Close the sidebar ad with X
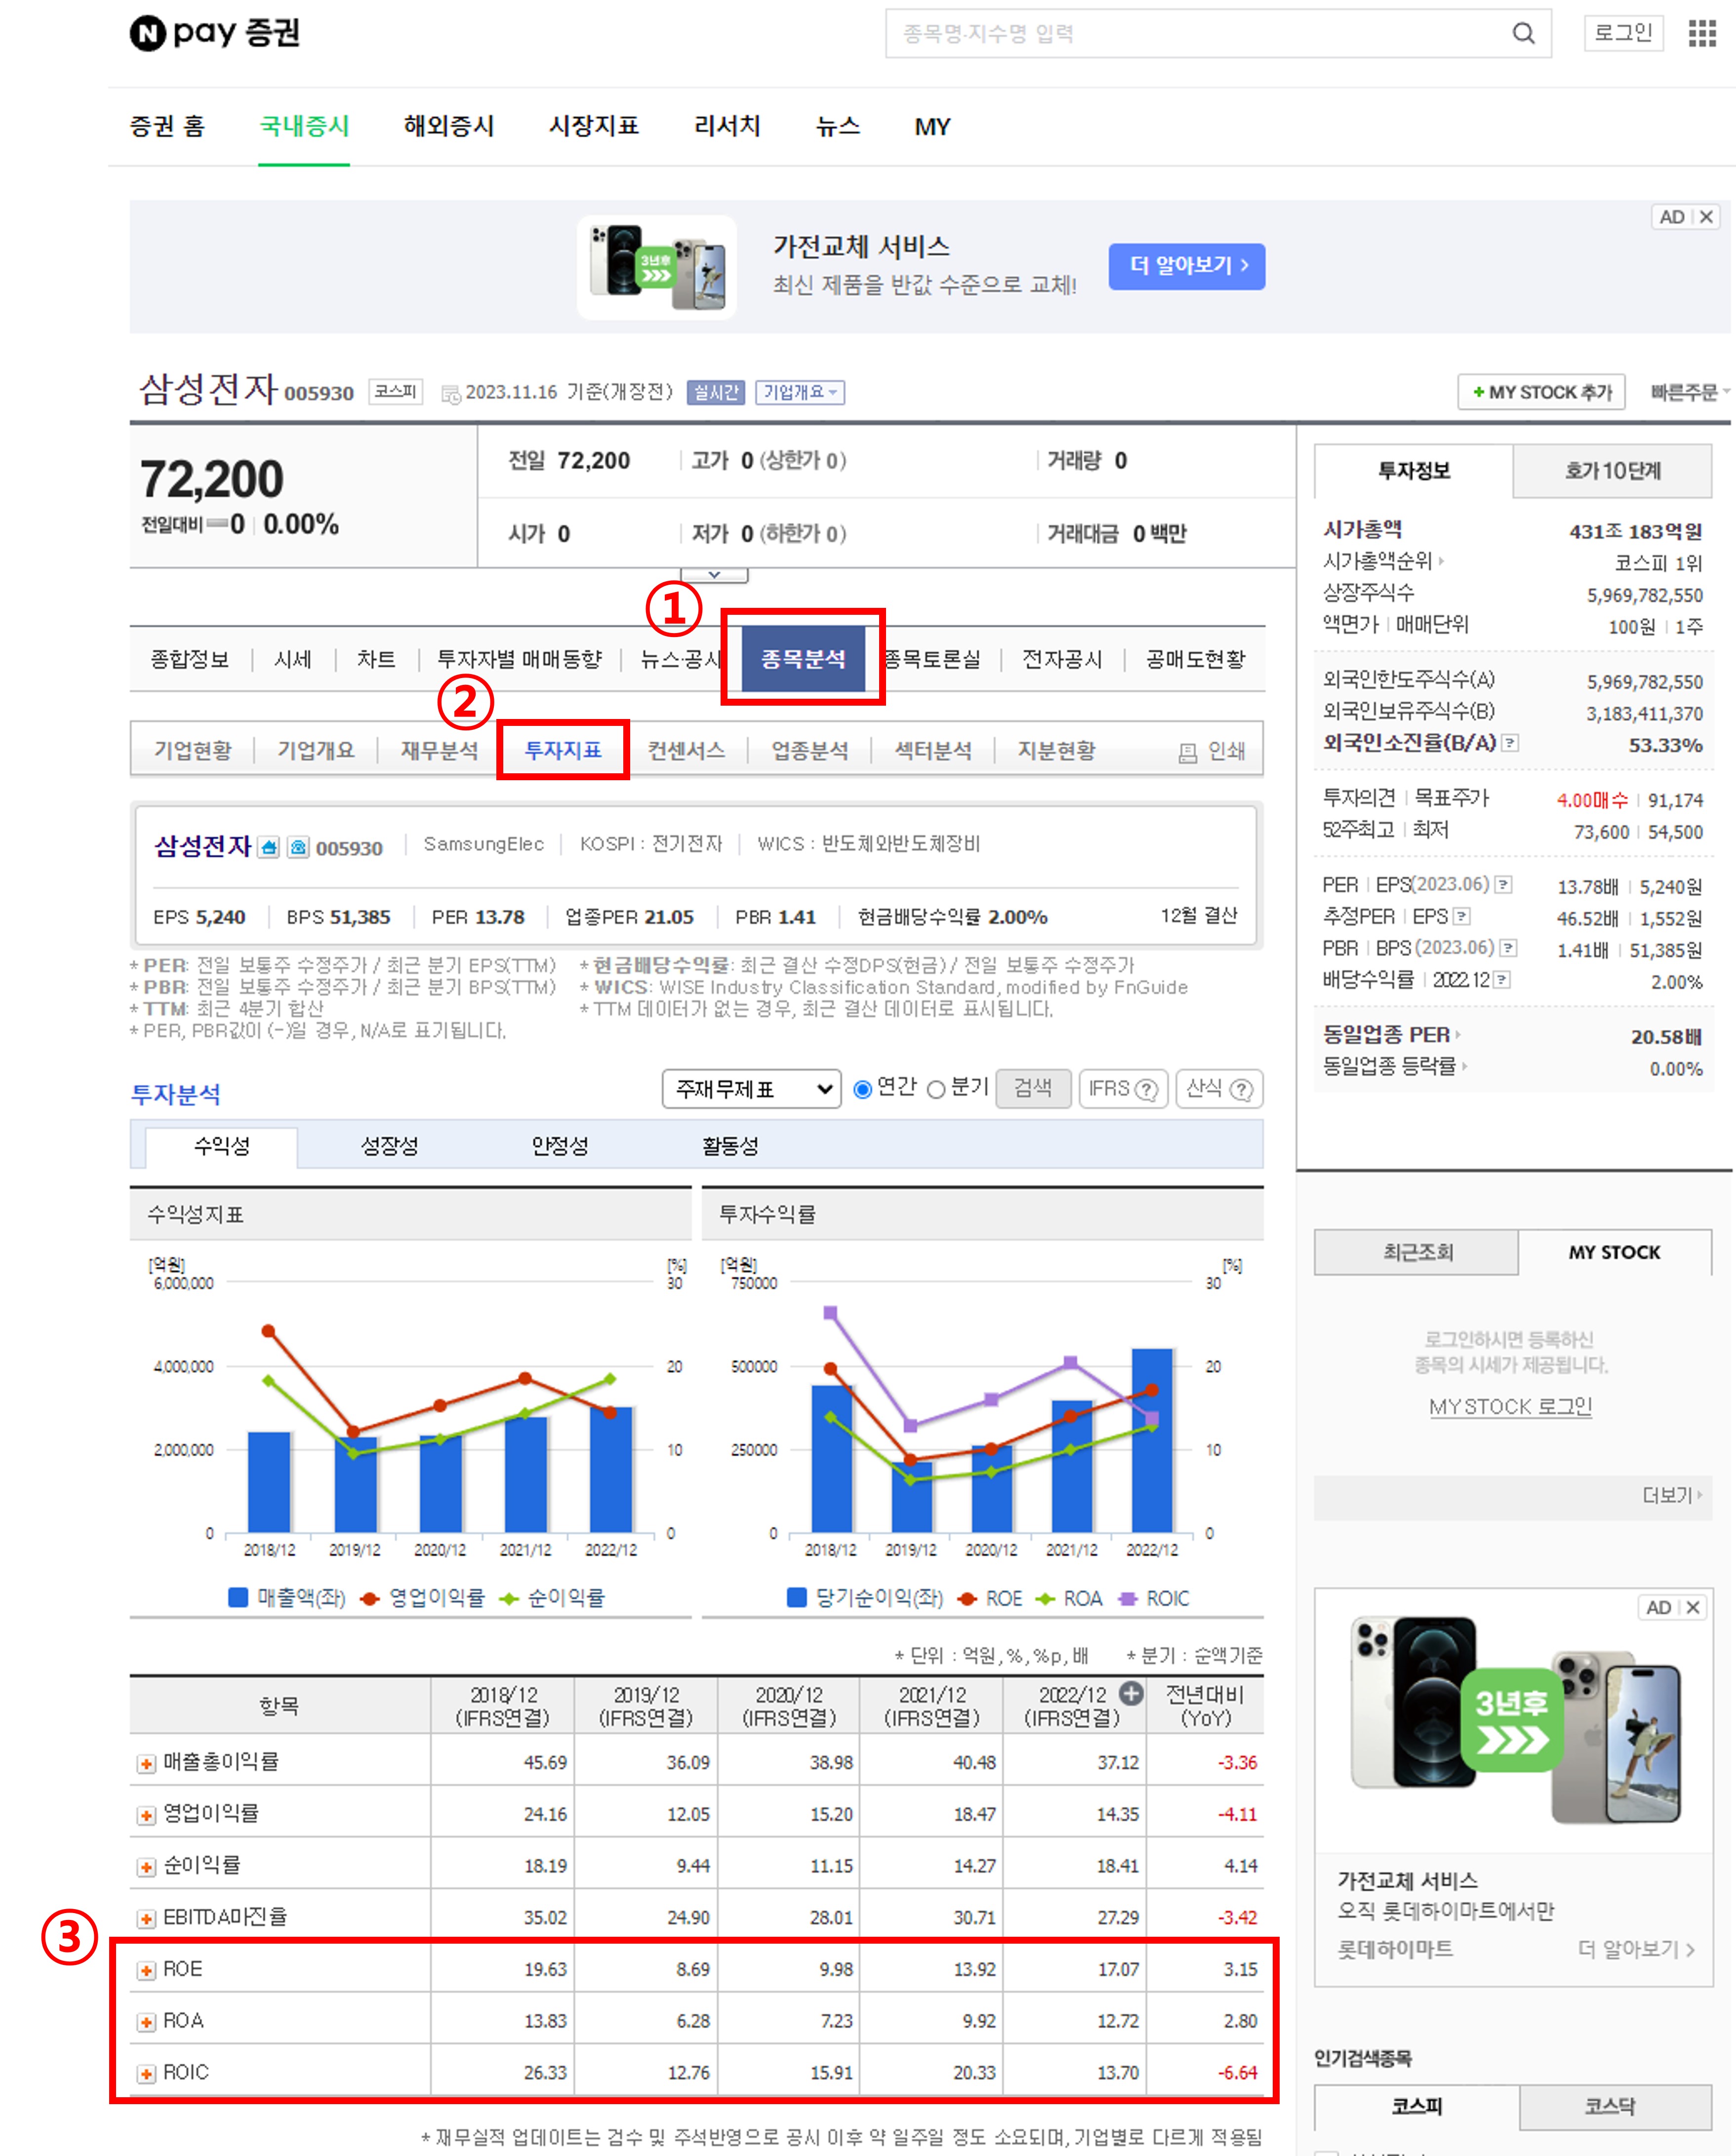Viewport: 1736px width, 2156px height. click(x=1692, y=1607)
